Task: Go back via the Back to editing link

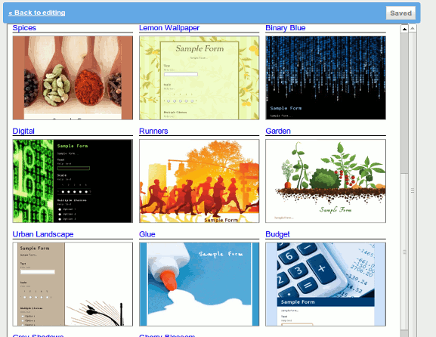Action: (x=37, y=13)
